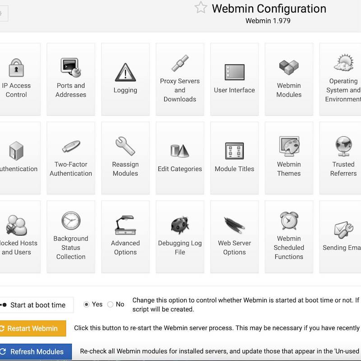
Task: Open Webmin Scheduled Functions alarm clock icon
Action: tap(289, 221)
